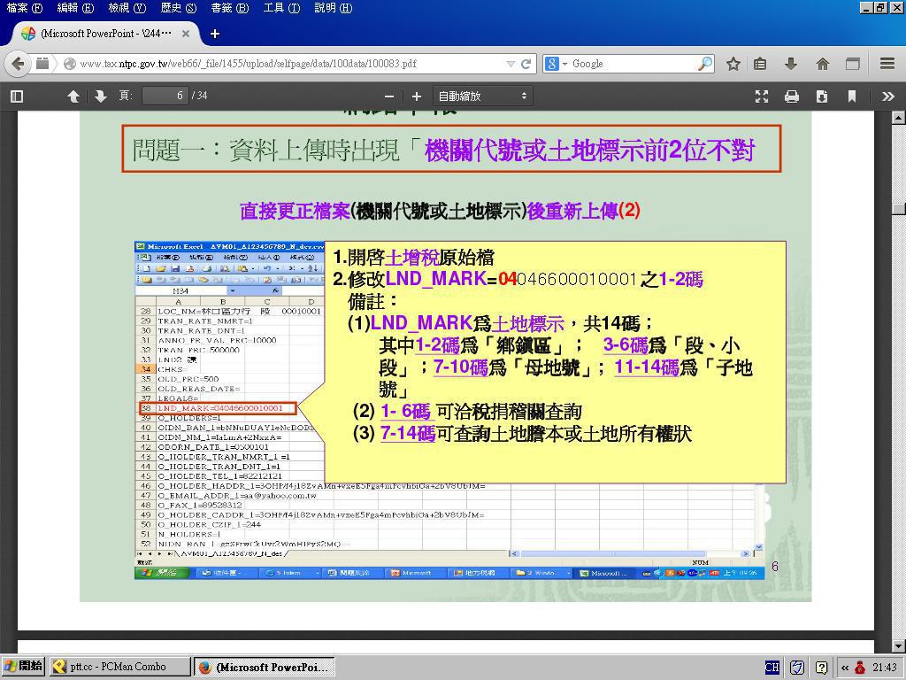Open the 歷史 menu
This screenshot has height=680, width=906.
coord(179,8)
